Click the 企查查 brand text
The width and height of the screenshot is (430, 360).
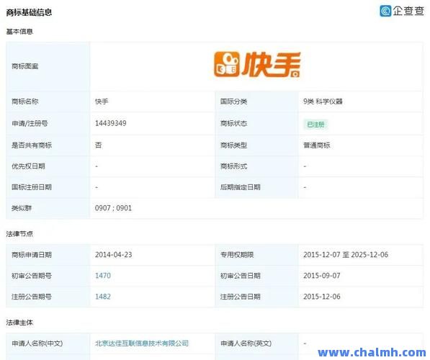point(408,11)
